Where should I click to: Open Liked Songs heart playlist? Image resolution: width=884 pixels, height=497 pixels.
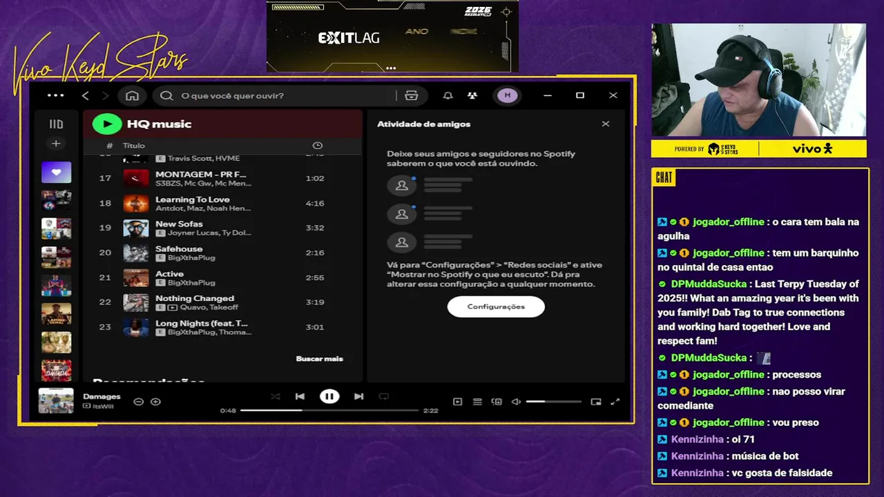56,172
